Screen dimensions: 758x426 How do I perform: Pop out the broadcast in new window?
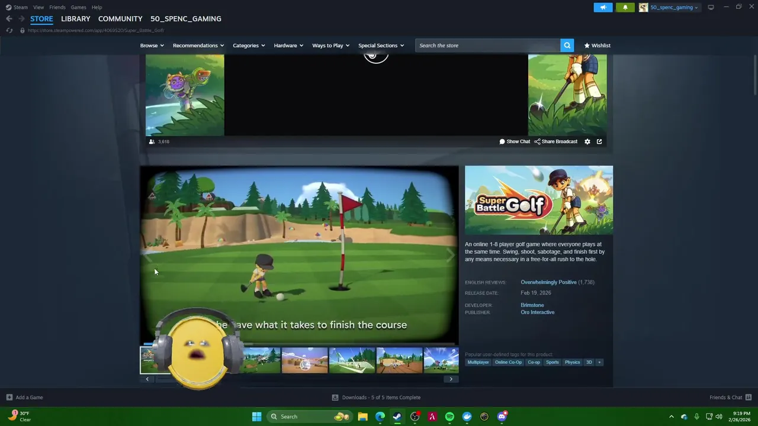pyautogui.click(x=599, y=141)
